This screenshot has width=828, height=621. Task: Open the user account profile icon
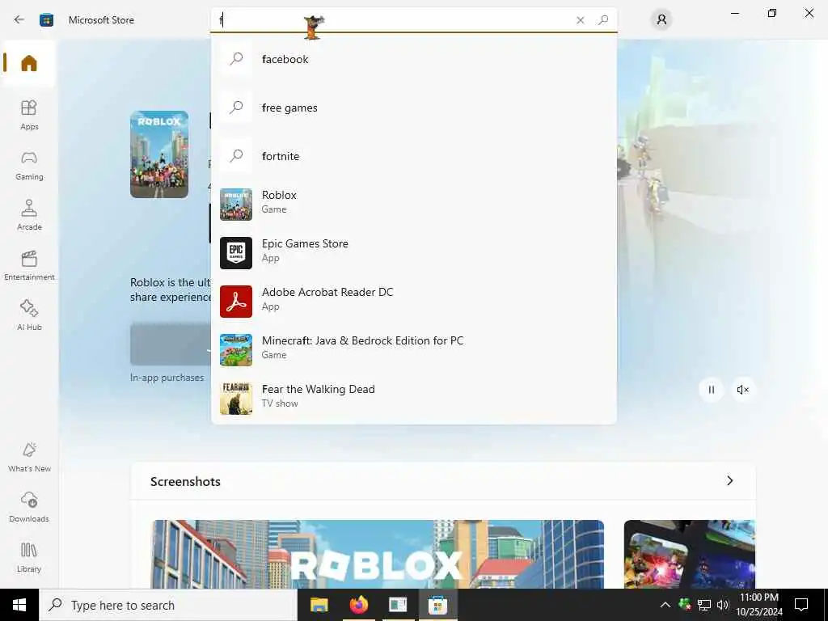(x=661, y=20)
